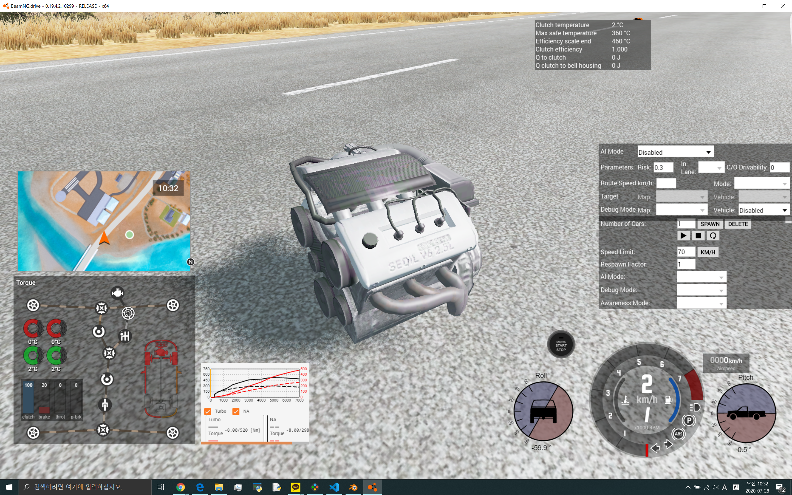Click the Airspeed 0000 km/h readout

click(726, 363)
